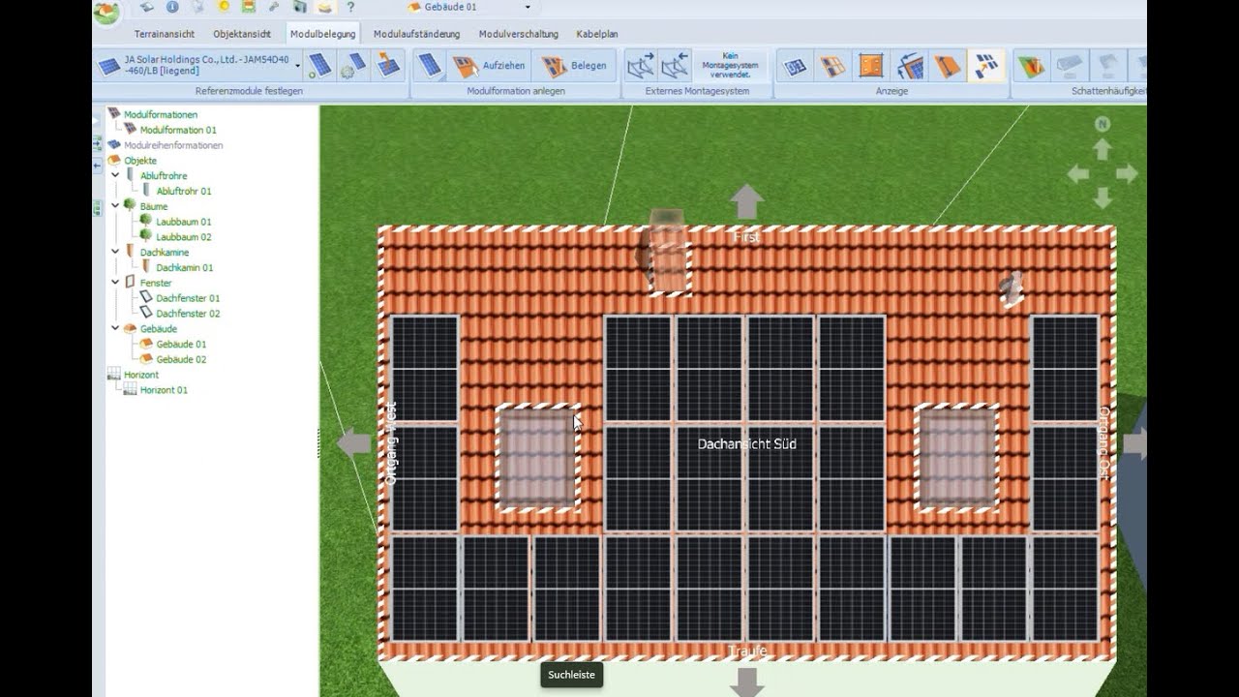Click the module with orange arrow icon
The width and height of the screenshot is (1239, 697).
388,66
